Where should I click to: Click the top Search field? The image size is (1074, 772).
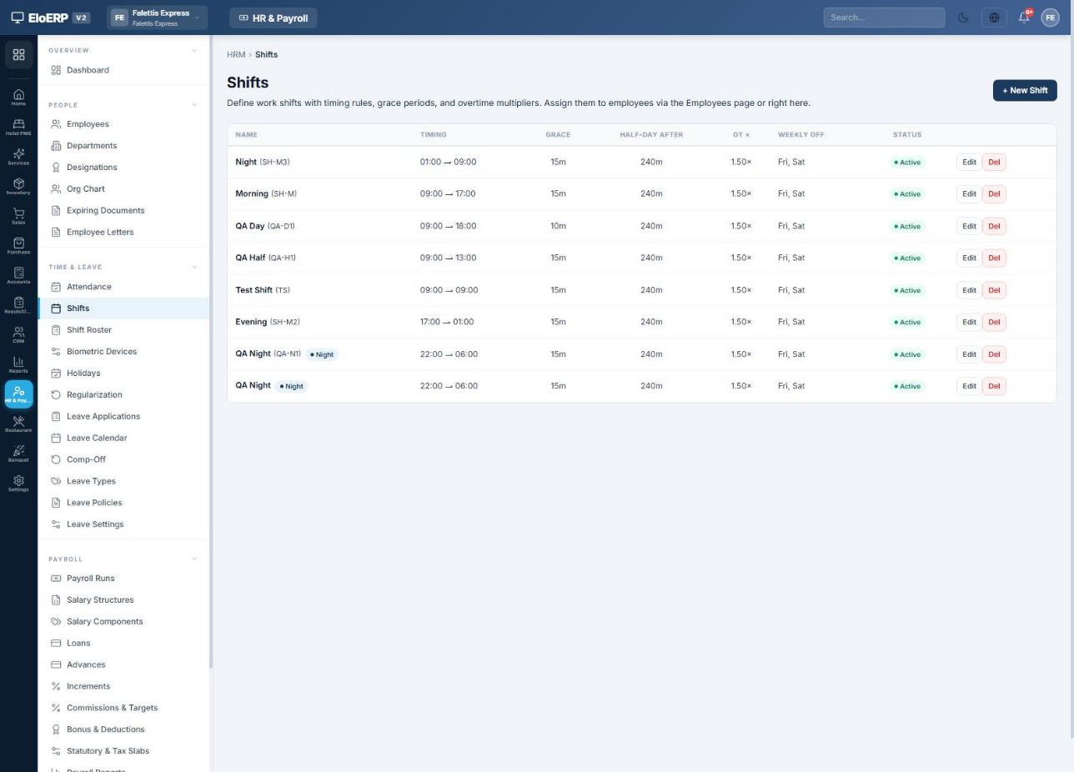click(x=884, y=18)
